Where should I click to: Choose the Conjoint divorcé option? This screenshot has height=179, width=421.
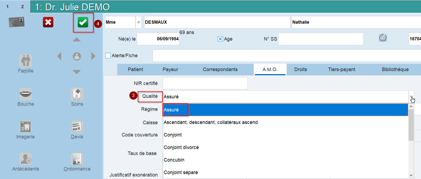click(286, 147)
